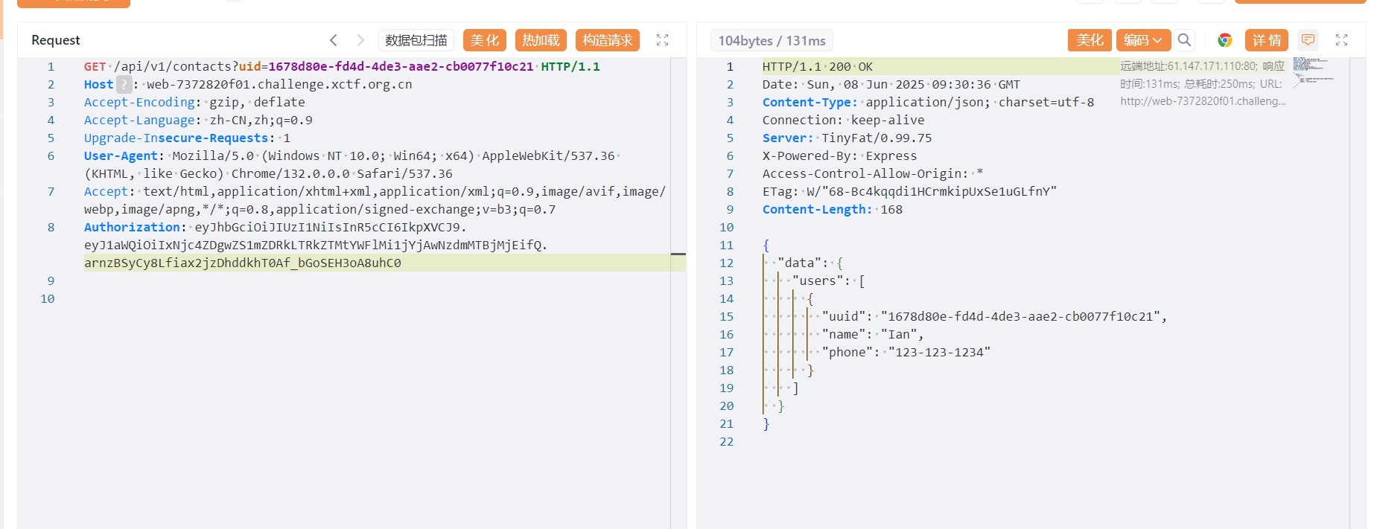The height and width of the screenshot is (529, 1374).
Task: Click the 104bytes / 131ms tag
Action: (772, 40)
